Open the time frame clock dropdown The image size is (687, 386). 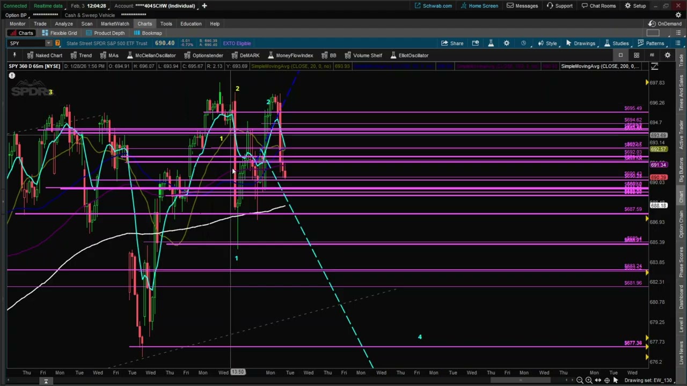[524, 43]
